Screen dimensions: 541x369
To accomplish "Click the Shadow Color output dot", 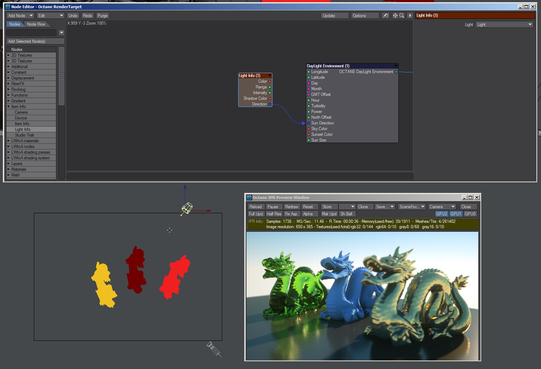I will (270, 99).
